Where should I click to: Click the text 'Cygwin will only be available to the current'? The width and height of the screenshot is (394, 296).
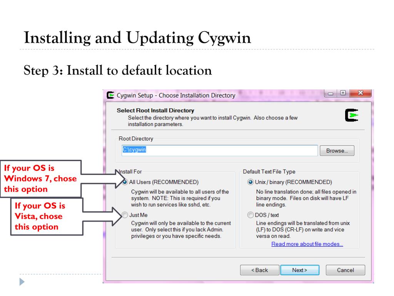click(181, 223)
